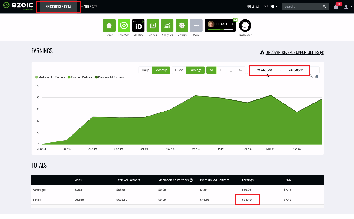
Task: Toggle Mediation Ad Partners legend series
Action: (50, 77)
